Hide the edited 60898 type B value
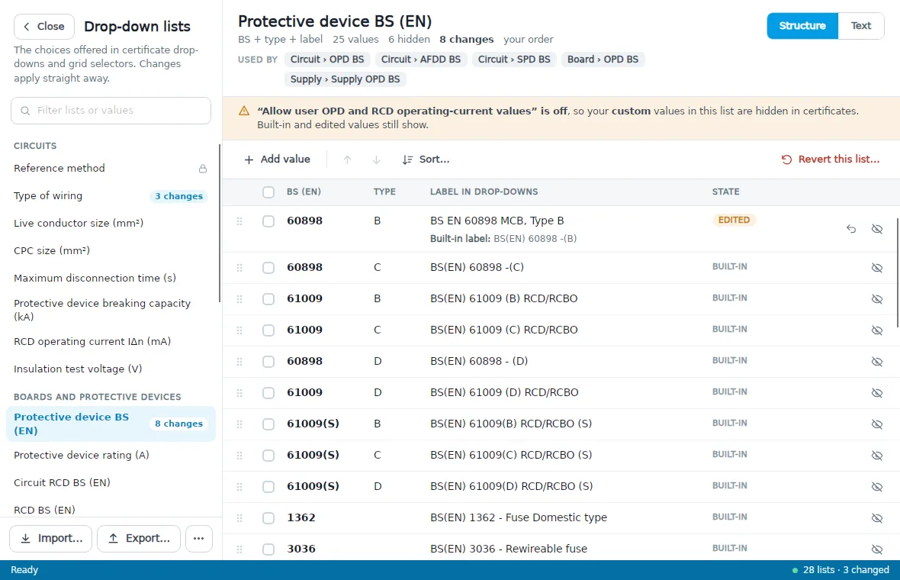The width and height of the screenshot is (900, 580). click(877, 229)
